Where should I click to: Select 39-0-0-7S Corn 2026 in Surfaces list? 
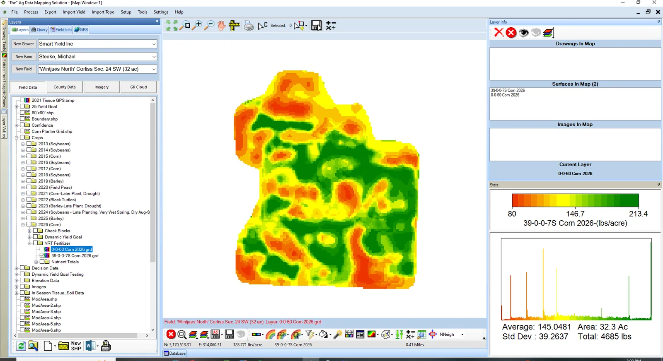508,90
